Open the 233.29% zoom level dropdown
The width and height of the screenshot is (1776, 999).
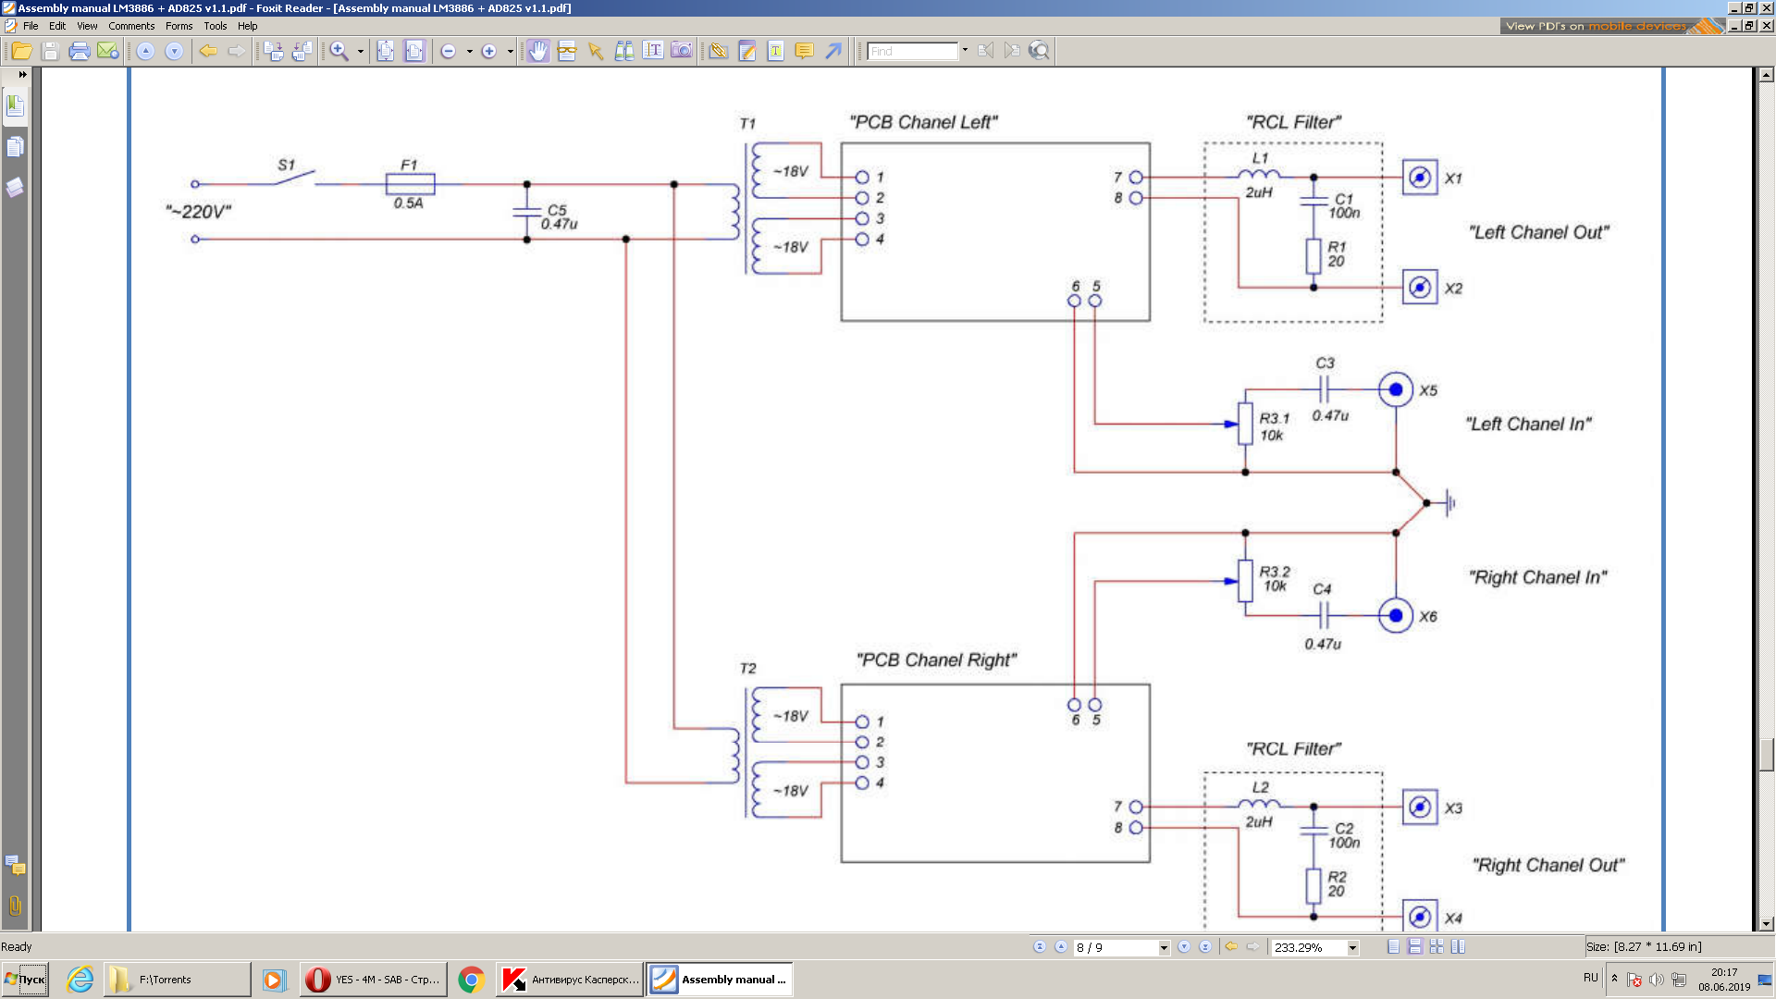[1352, 947]
